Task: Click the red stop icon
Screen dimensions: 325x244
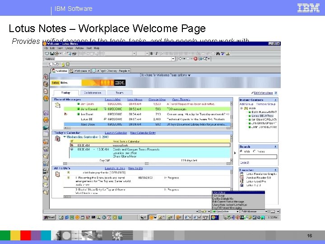Action: [195, 59]
